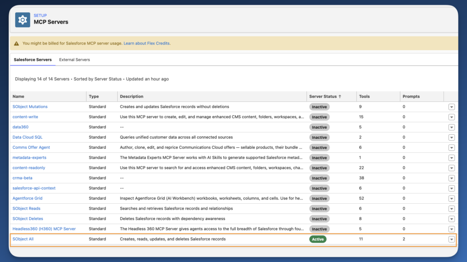Open row actions dropdown for content-write
This screenshot has width=467, height=262.
tap(451, 117)
